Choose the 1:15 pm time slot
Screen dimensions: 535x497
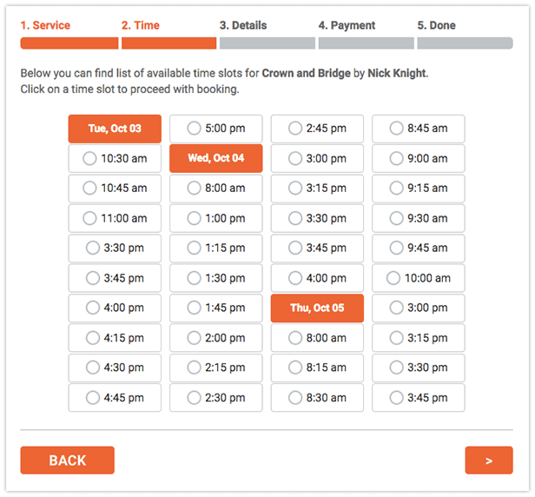click(x=216, y=248)
